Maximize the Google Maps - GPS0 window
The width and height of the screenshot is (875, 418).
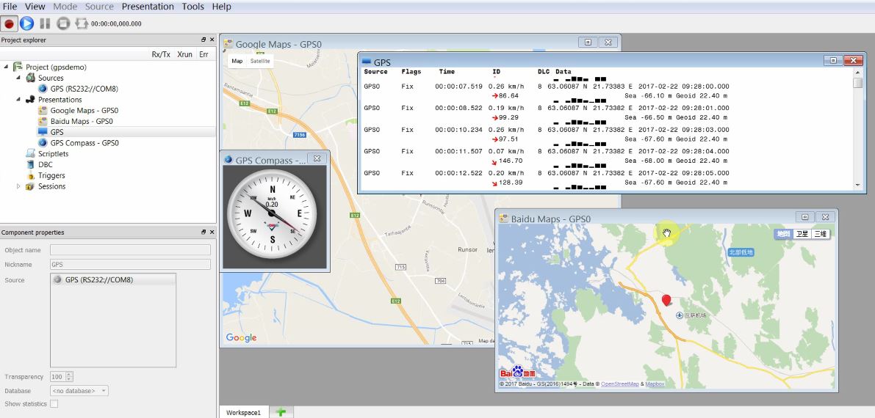point(588,42)
